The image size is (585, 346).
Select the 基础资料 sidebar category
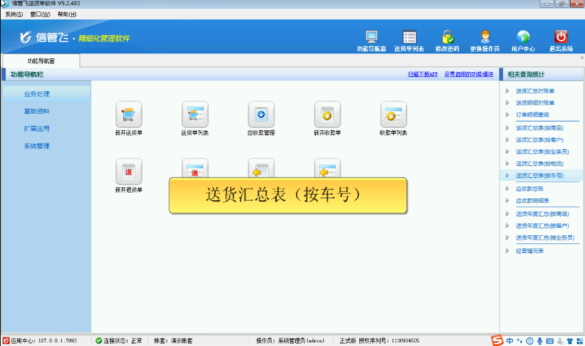pyautogui.click(x=36, y=111)
